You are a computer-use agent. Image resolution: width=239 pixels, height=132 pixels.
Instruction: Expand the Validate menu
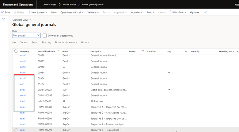93,12
